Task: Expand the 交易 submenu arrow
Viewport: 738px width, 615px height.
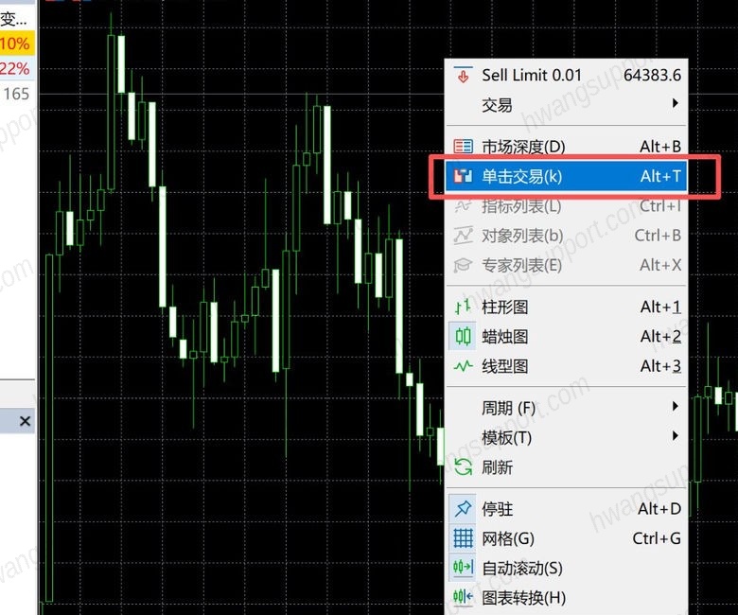Action: tap(676, 103)
